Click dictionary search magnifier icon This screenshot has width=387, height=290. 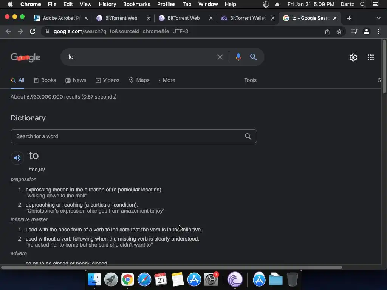pyautogui.click(x=248, y=136)
